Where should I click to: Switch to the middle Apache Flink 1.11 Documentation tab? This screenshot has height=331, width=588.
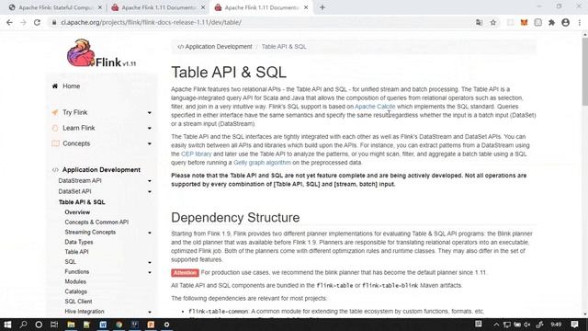click(x=159, y=7)
